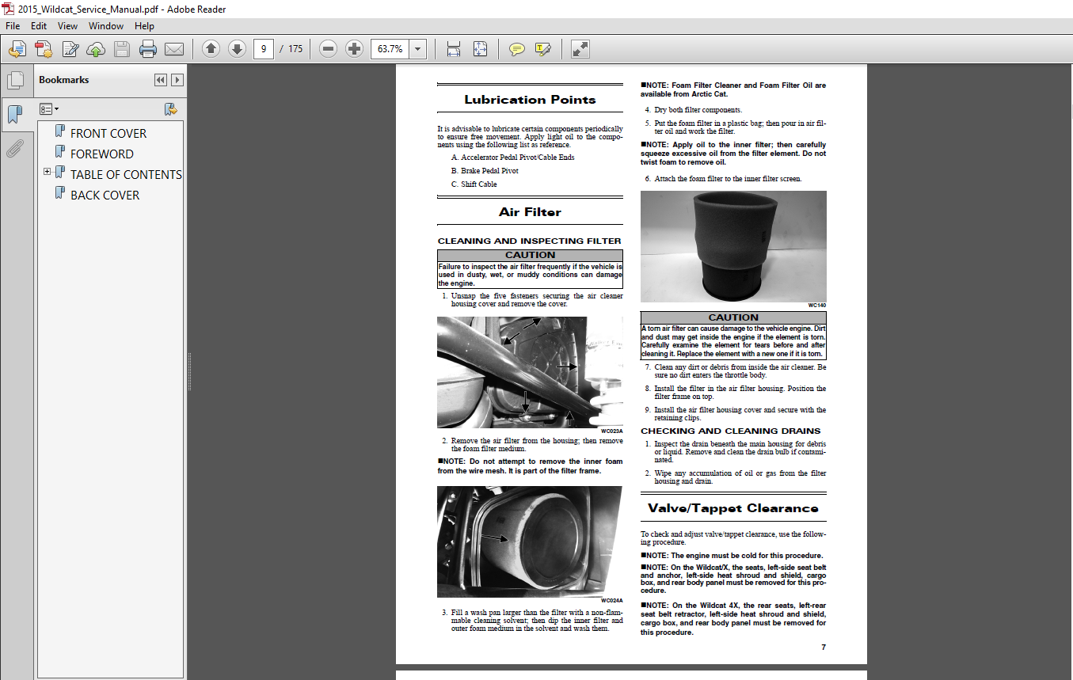
Task: Click the 63.7% zoom value field
Action: coord(390,49)
